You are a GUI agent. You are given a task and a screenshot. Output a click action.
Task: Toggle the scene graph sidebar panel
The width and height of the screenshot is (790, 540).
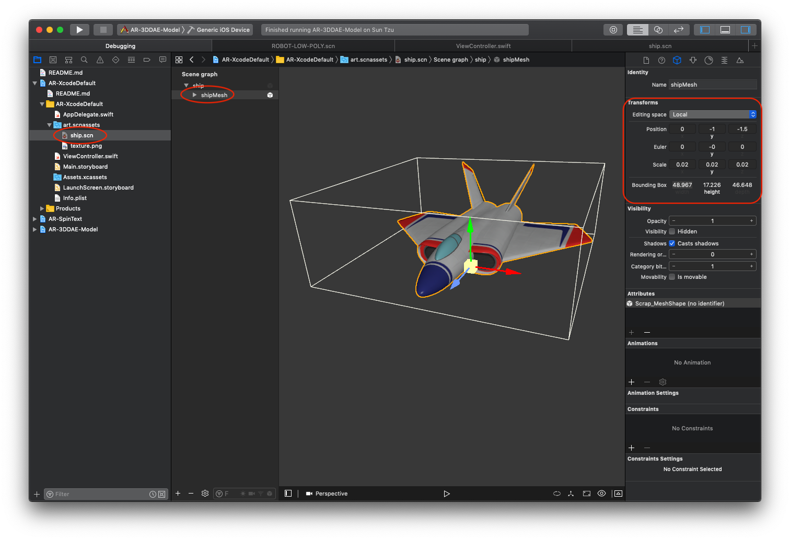point(288,494)
